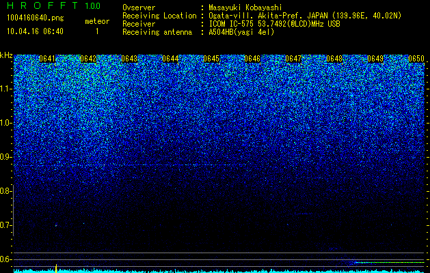Click the 0650 time marker
The height and width of the screenshot is (273, 430).
point(416,59)
